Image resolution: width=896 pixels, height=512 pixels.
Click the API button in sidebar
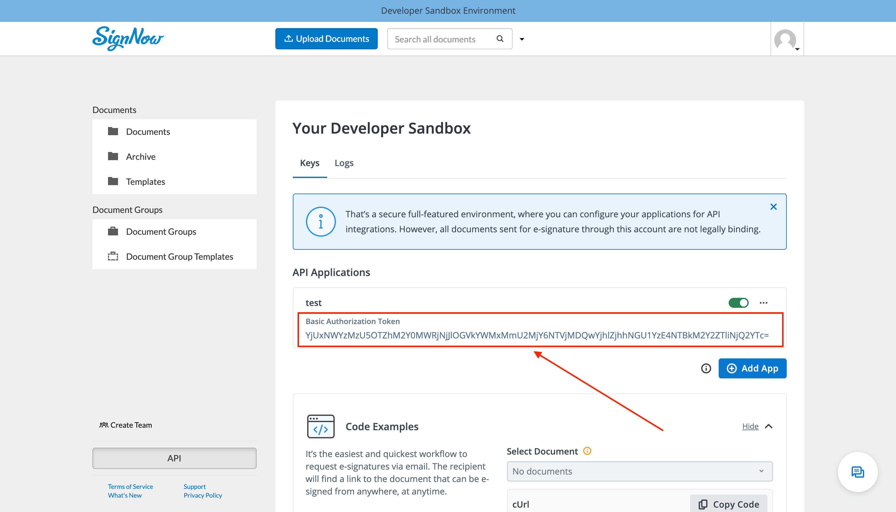point(175,458)
